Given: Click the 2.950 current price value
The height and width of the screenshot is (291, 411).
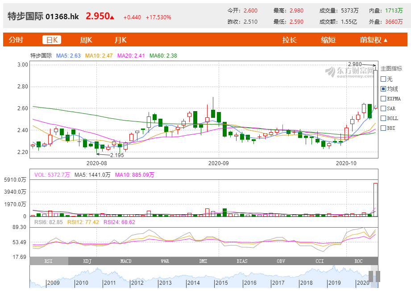Looking at the screenshot, I should (98, 16).
